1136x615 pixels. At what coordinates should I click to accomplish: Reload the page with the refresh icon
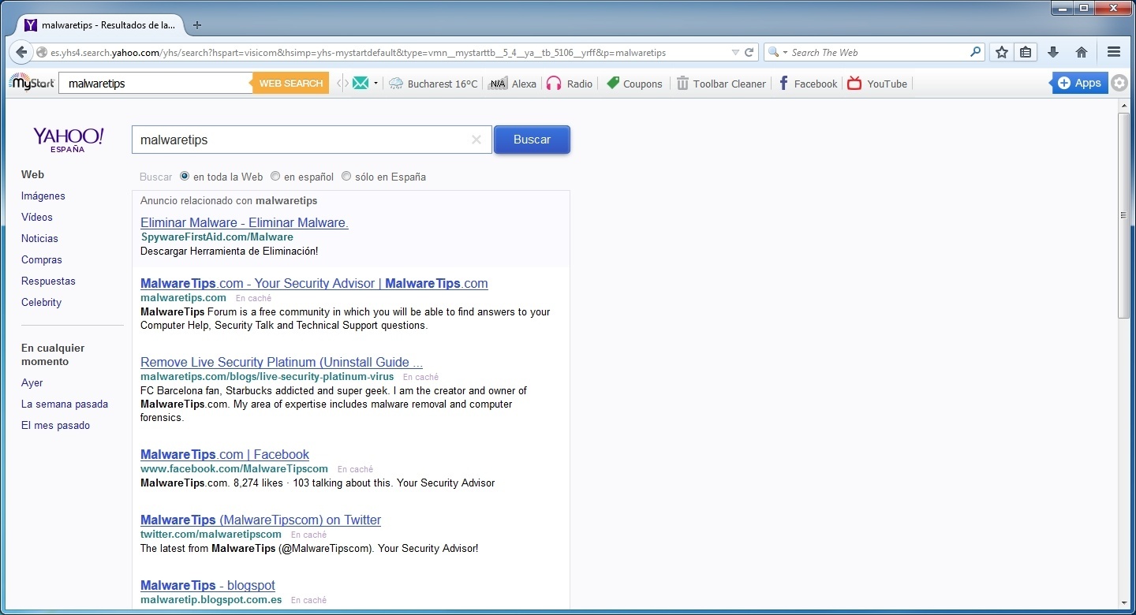click(749, 53)
